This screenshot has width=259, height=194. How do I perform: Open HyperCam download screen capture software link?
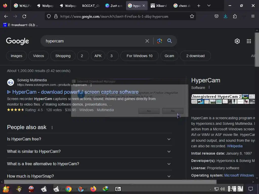coord(73,92)
